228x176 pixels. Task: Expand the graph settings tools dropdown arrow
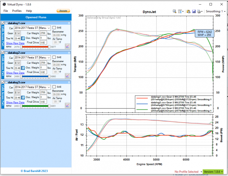[x=183, y=11]
